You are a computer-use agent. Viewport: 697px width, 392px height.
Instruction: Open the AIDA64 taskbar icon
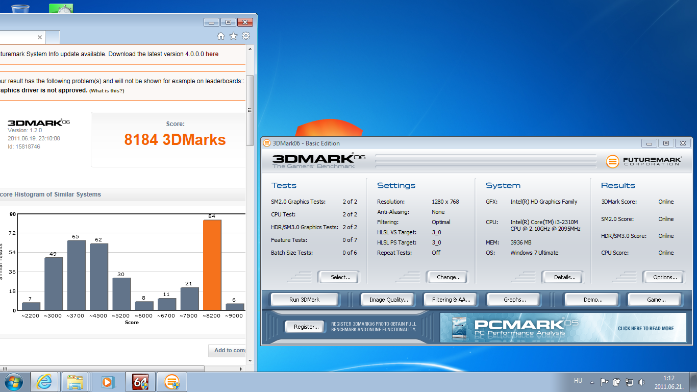tap(140, 382)
